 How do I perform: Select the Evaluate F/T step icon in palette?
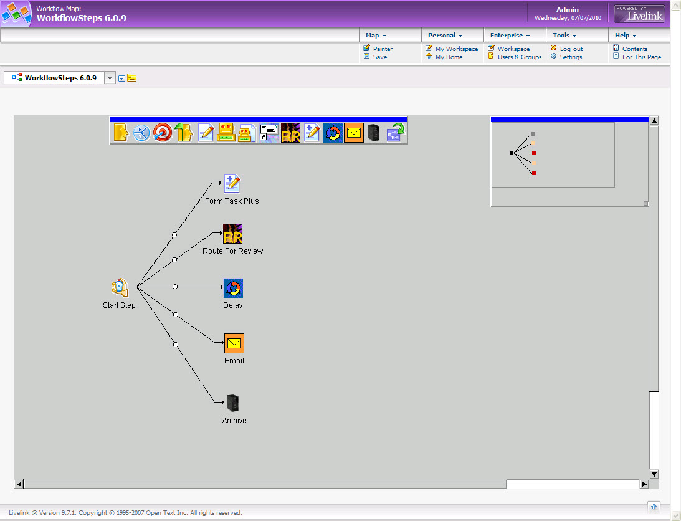(x=141, y=133)
